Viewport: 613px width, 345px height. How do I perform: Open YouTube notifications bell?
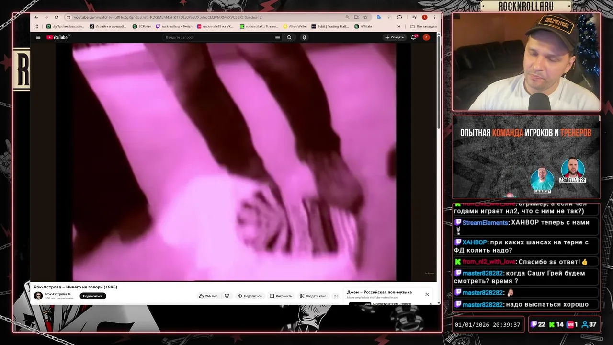[414, 37]
